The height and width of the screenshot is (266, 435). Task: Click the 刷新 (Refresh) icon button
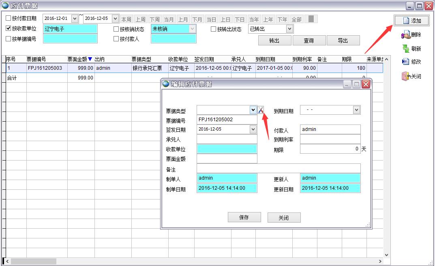[x=411, y=49]
